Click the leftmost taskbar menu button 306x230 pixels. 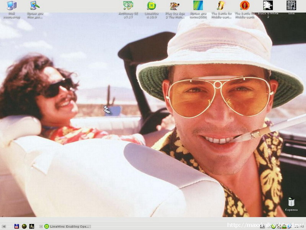click(4, 227)
